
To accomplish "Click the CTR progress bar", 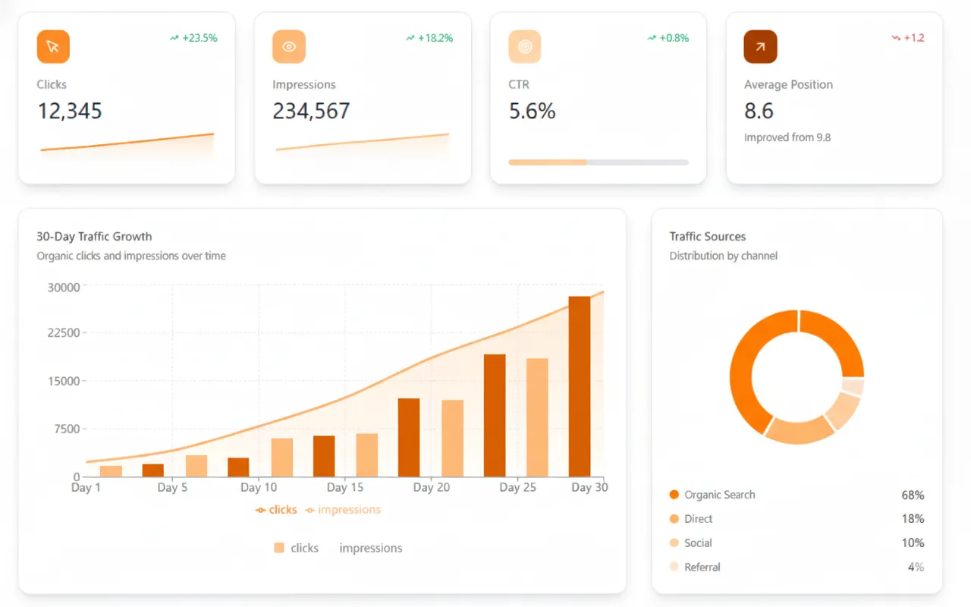I will (x=598, y=162).
